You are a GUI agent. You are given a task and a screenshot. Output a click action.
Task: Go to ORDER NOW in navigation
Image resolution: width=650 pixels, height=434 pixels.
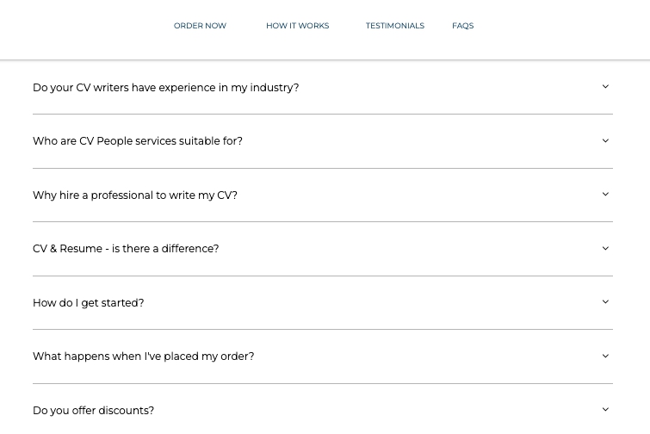pyautogui.click(x=200, y=26)
